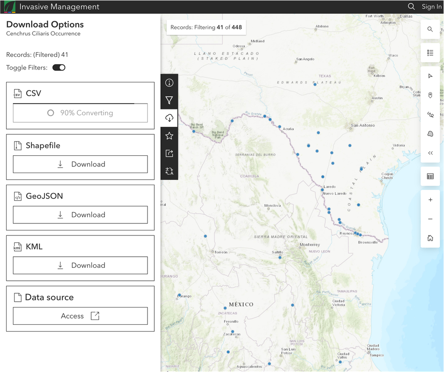Select the point marker drawing tool
444x372 pixels.
[x=430, y=95]
